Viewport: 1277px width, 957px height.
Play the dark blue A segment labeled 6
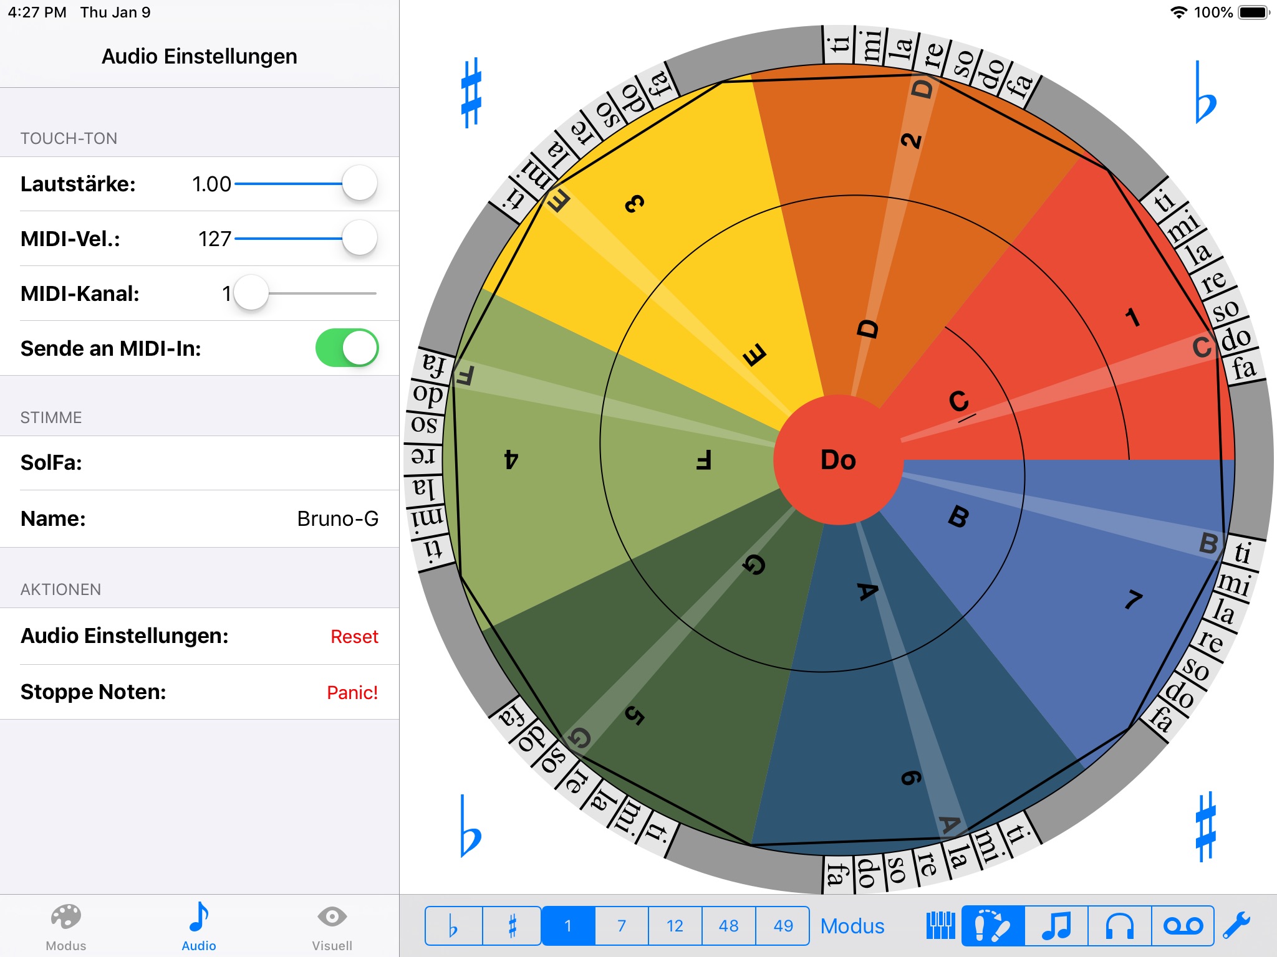(911, 778)
